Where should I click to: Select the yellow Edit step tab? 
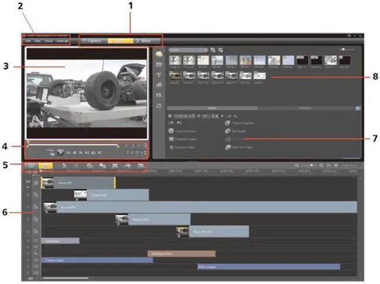pyautogui.click(x=120, y=41)
